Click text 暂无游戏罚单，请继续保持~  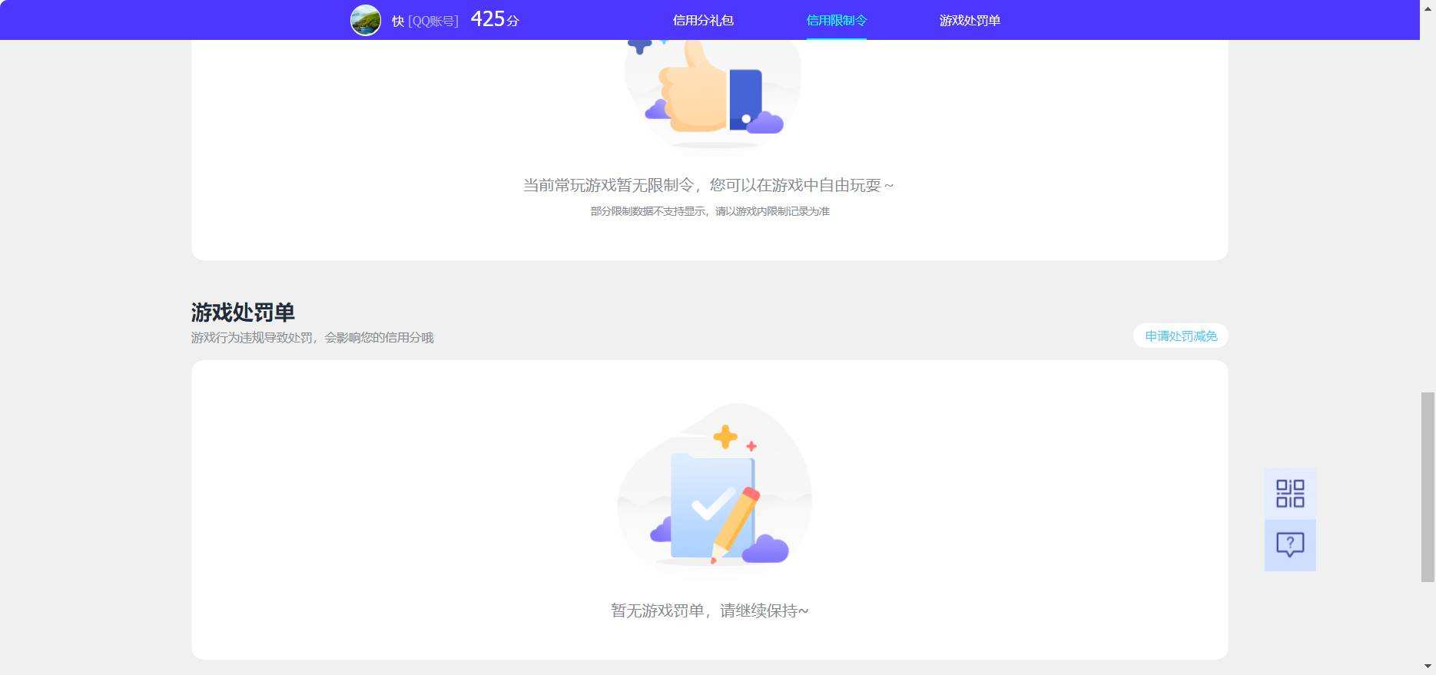click(709, 610)
